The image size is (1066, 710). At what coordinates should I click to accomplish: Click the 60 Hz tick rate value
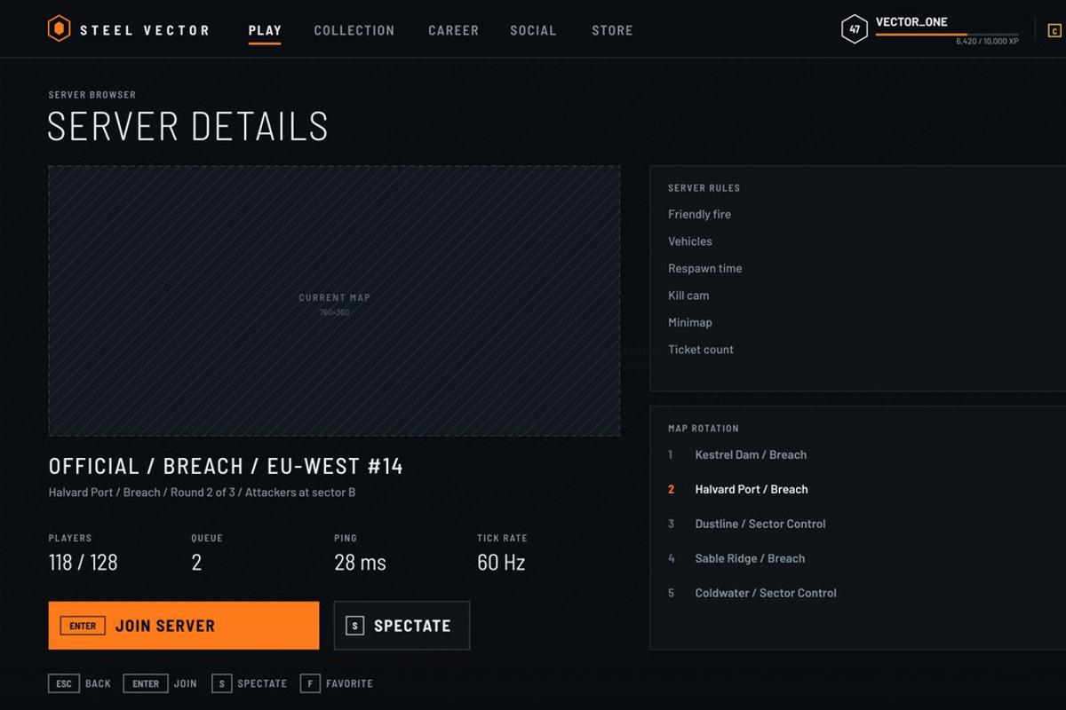point(501,563)
